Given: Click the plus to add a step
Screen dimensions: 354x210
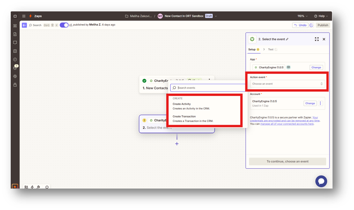Looking at the screenshot, I should tap(177, 144).
